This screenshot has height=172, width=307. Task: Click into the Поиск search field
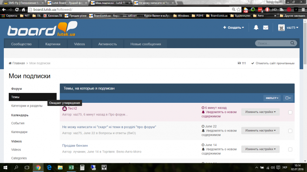pyautogui.click(x=271, y=44)
